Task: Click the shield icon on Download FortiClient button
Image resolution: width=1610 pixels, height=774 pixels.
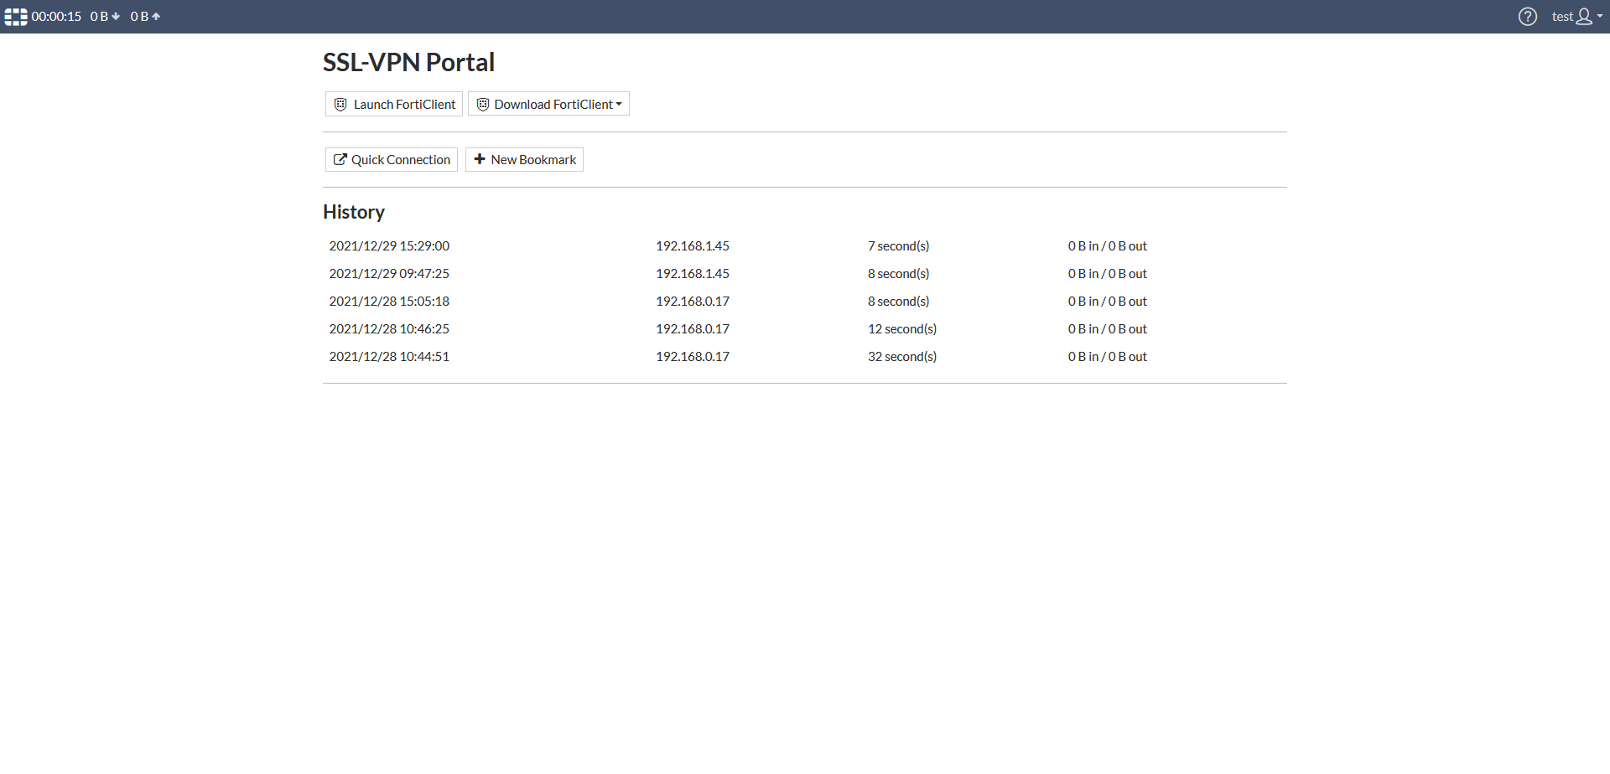Action: [482, 104]
